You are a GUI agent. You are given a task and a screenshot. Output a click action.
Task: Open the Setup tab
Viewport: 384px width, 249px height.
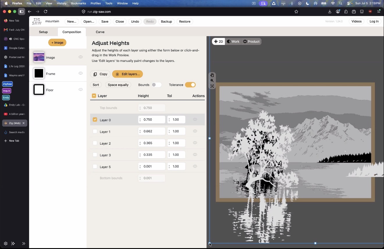coord(43,32)
